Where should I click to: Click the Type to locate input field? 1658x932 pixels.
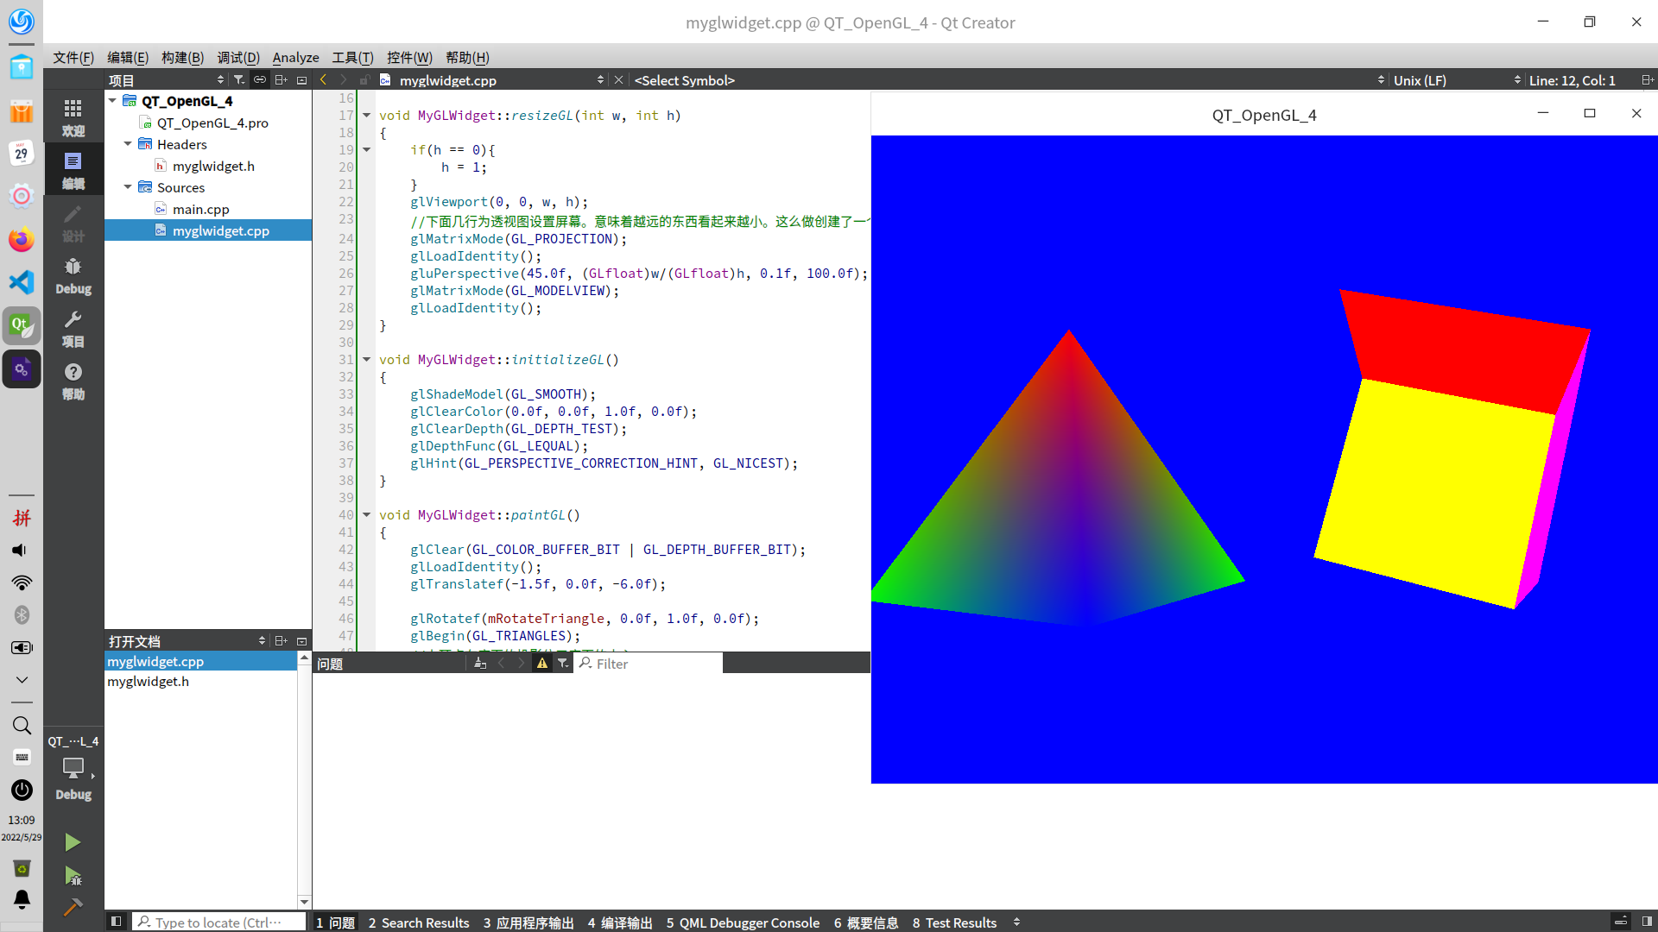[219, 923]
